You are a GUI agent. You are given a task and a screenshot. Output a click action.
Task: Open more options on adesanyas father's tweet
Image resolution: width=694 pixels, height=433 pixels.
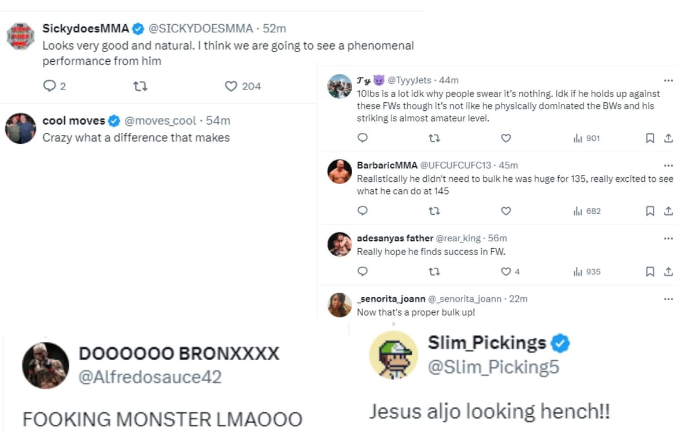(669, 238)
